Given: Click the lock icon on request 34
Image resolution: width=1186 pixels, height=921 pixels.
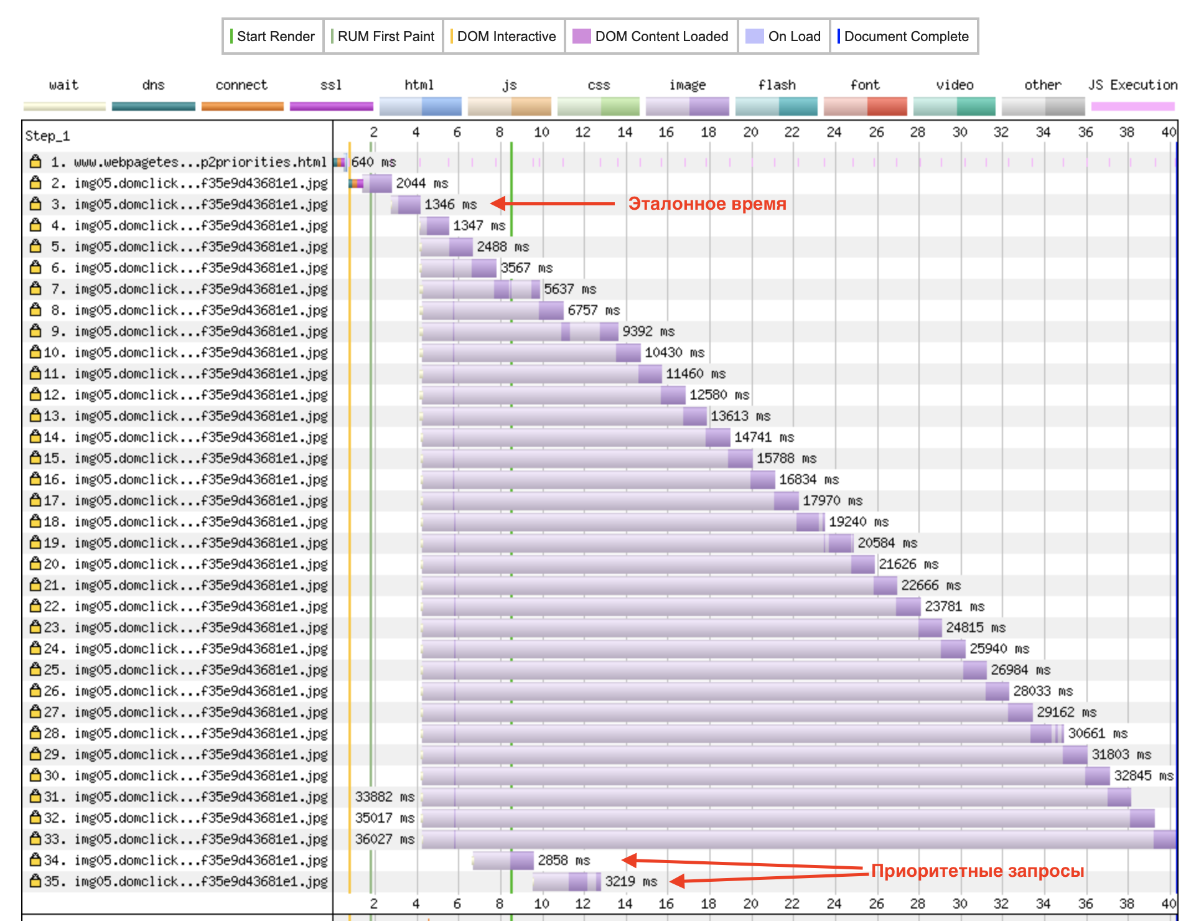Looking at the screenshot, I should 35,860.
